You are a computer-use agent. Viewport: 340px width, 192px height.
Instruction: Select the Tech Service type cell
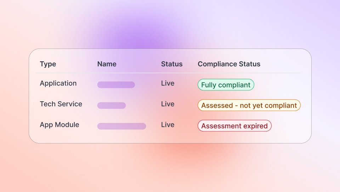(x=61, y=104)
